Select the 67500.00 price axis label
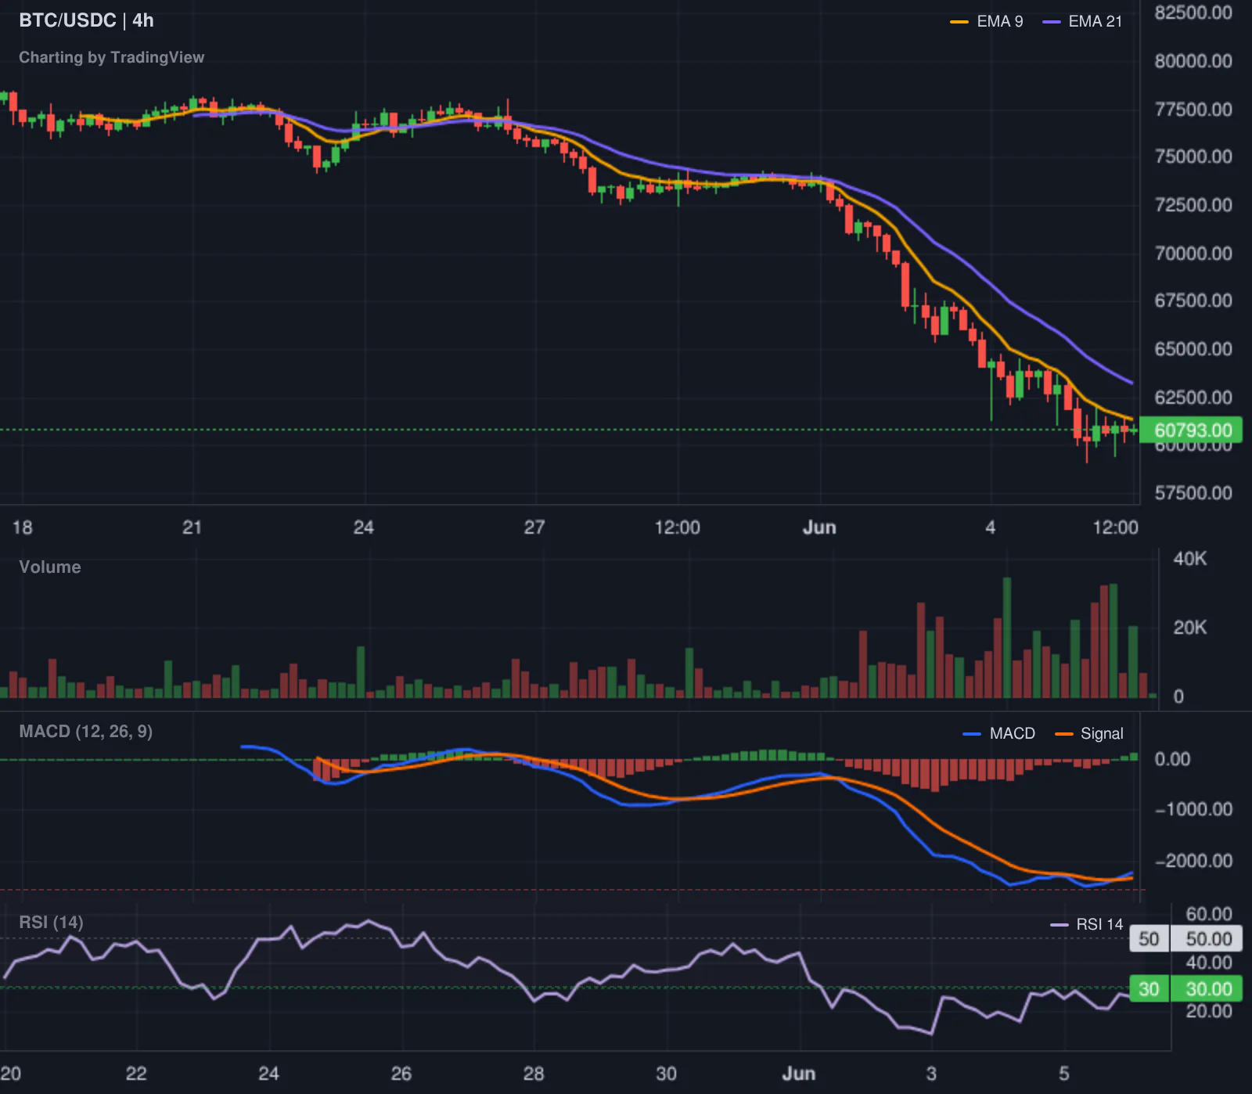Image resolution: width=1252 pixels, height=1094 pixels. 1193,300
